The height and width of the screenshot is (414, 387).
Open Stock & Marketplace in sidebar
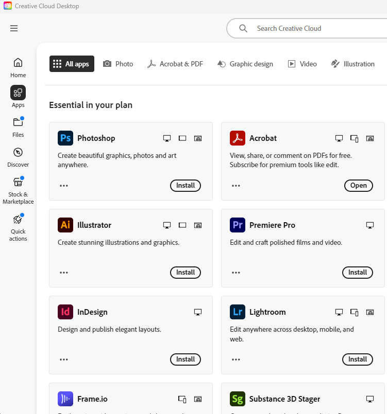pos(18,191)
